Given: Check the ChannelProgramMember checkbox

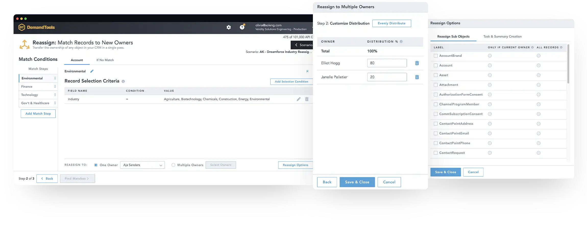Looking at the screenshot, I should point(436,104).
